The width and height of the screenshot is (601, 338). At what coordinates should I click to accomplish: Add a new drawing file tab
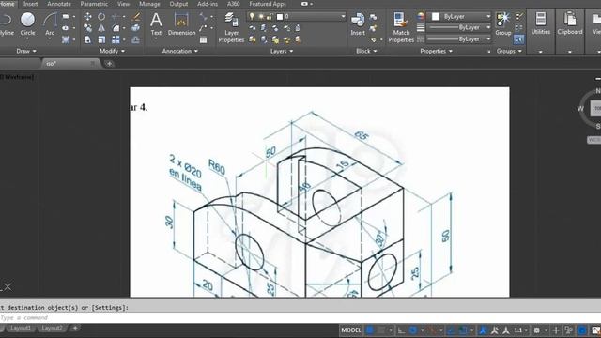coord(109,64)
